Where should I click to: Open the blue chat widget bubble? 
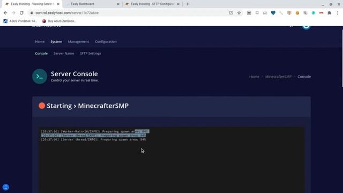[6, 187]
